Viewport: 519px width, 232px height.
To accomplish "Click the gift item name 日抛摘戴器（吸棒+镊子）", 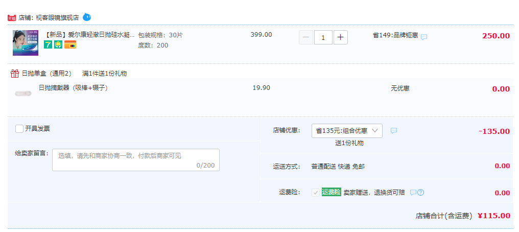I will [73, 88].
